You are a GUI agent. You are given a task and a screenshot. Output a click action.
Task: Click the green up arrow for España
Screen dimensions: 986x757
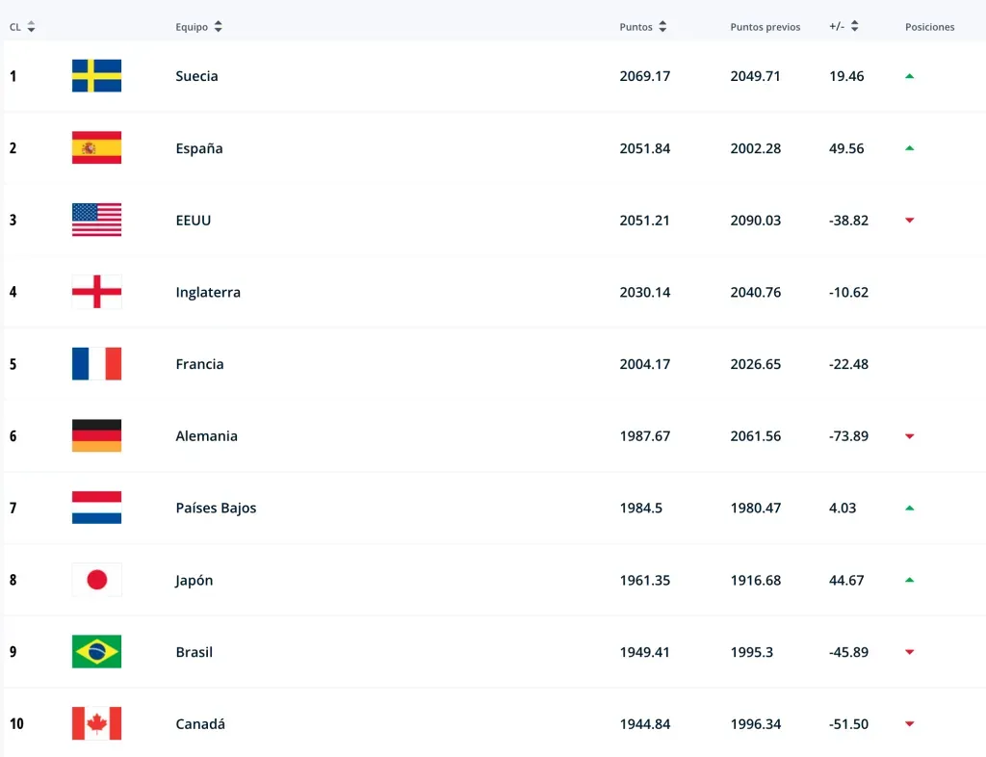pyautogui.click(x=909, y=148)
